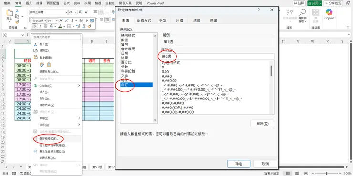This screenshot has width=353, height=176.
Task: Select Currency (貨幣) category
Action: [136, 44]
